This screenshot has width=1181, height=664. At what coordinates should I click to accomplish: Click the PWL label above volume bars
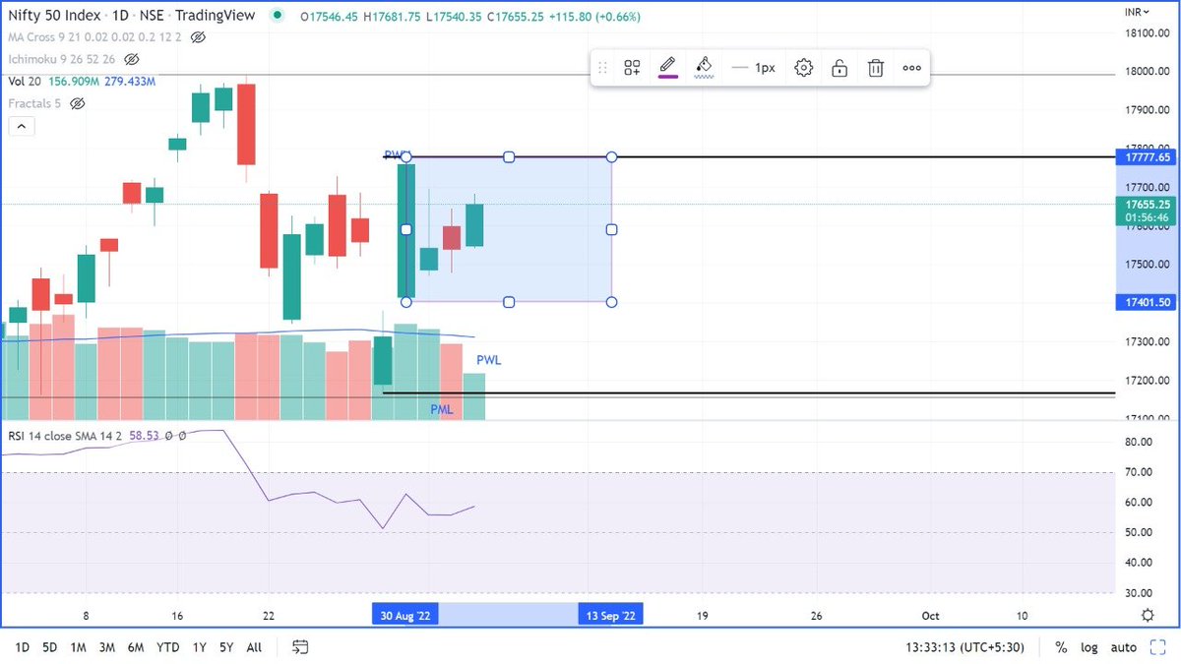click(489, 360)
